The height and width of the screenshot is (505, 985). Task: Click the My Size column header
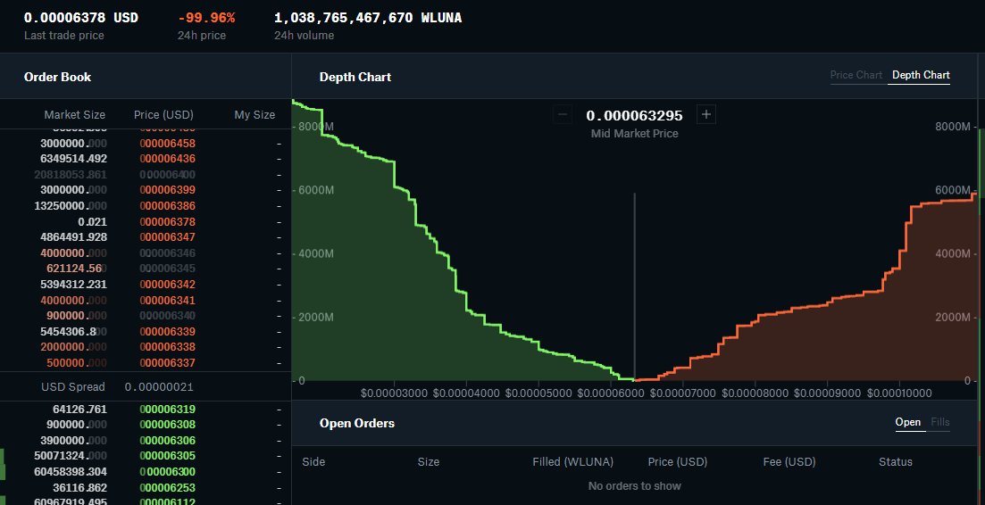point(255,115)
